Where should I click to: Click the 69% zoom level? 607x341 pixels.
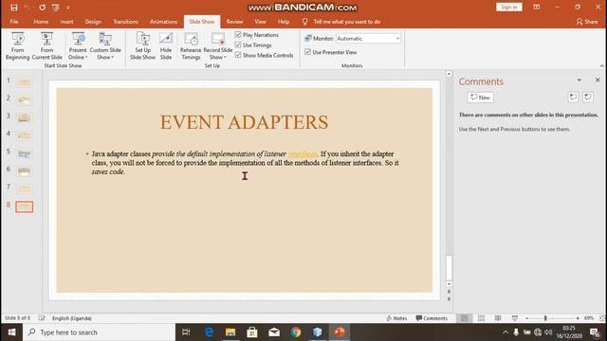point(589,318)
